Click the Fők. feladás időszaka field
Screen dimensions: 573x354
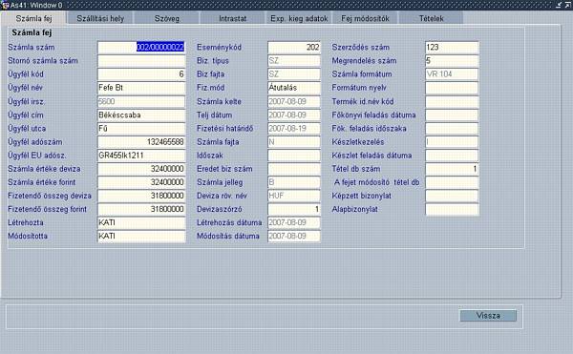[452, 129]
